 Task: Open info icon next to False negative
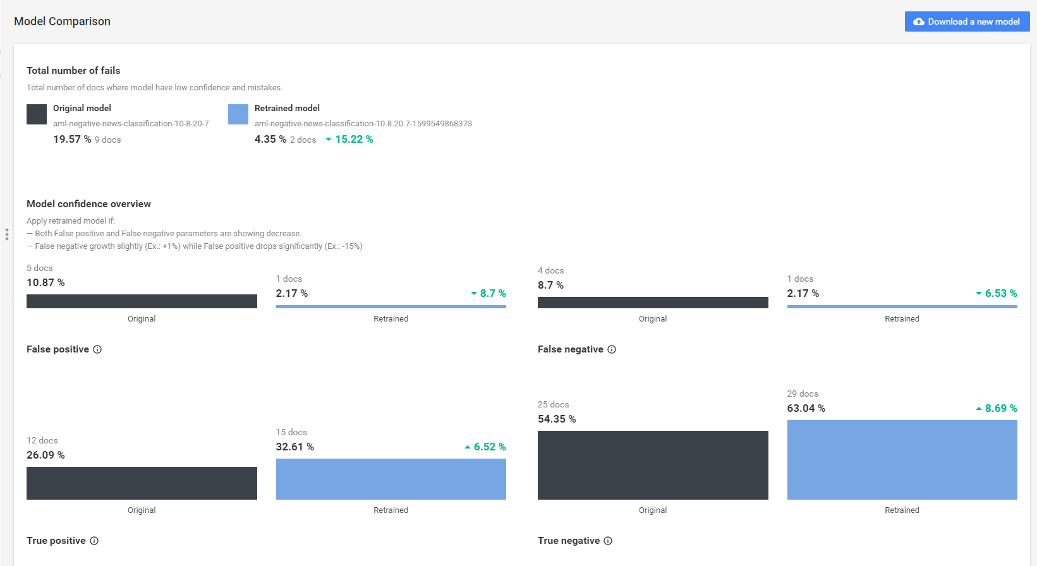612,349
